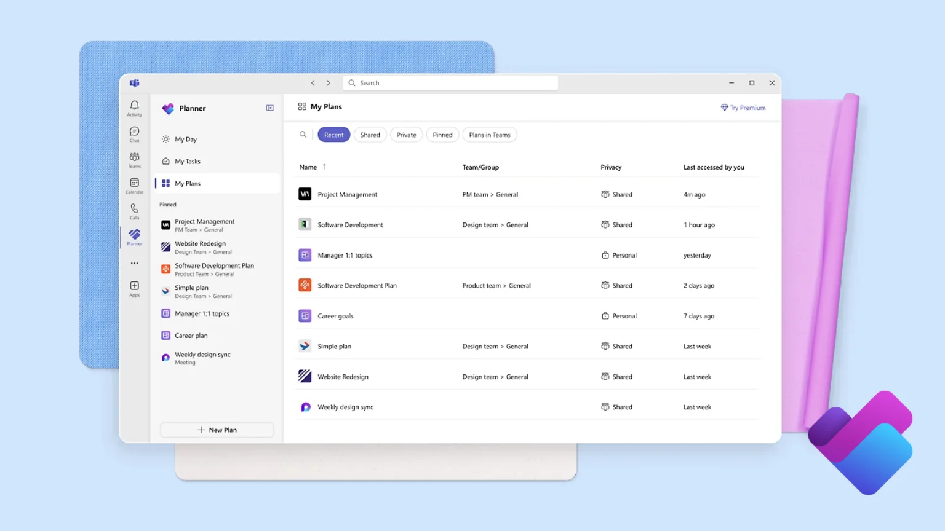Click the Teams logo in title bar
This screenshot has width=945, height=531.
[x=134, y=83]
